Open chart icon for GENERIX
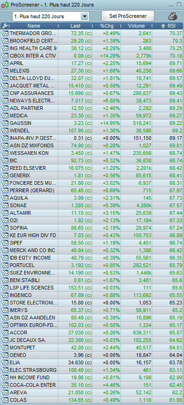 click(x=5, y=176)
